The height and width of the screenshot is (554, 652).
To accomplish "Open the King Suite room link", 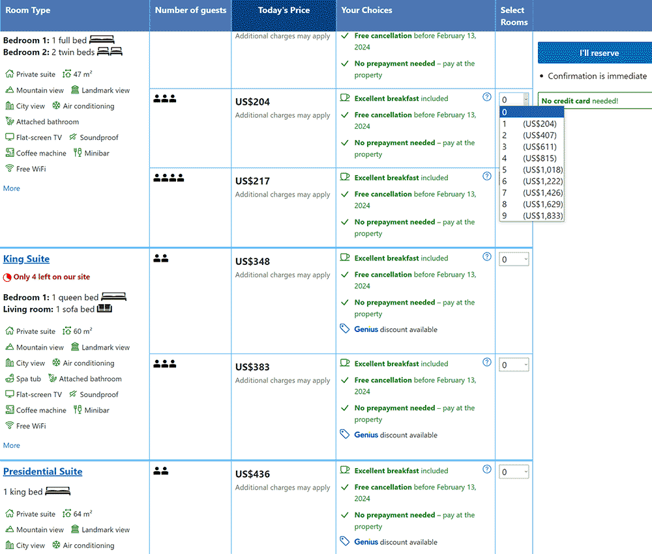I will click(26, 259).
